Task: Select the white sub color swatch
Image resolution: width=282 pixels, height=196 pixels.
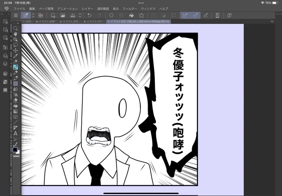Action: (18, 152)
